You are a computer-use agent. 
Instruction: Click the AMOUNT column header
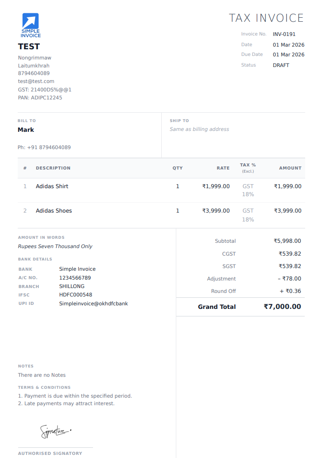pos(290,168)
